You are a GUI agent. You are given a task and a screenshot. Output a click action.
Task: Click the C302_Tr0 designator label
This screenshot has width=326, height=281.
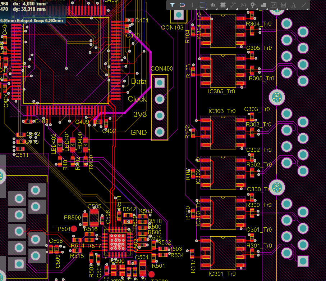click(x=259, y=150)
